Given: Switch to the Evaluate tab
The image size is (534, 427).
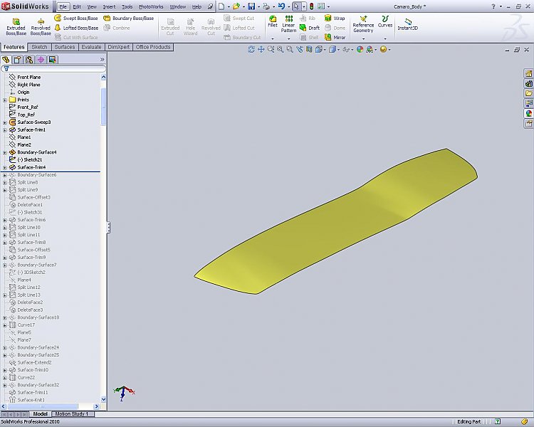Looking at the screenshot, I should click(x=91, y=47).
